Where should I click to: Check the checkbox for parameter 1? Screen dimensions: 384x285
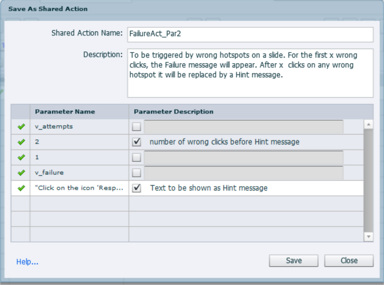pos(136,157)
